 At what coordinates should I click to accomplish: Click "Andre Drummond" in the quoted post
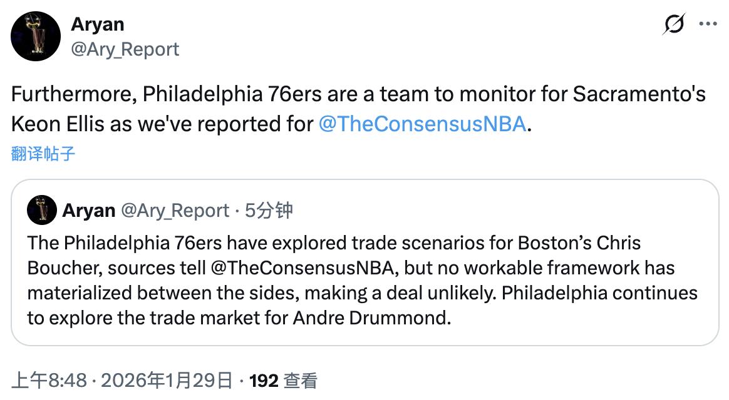pos(371,318)
